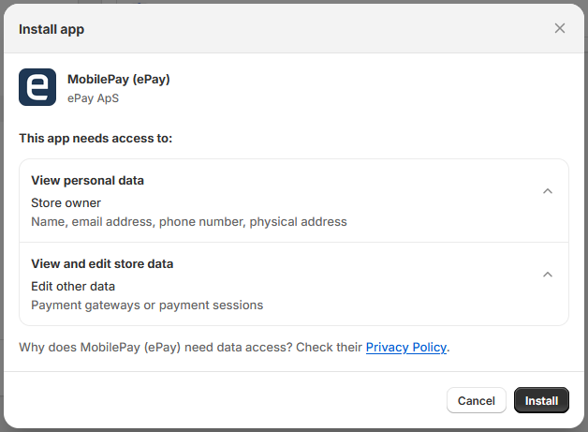The width and height of the screenshot is (588, 432).
Task: Close the Install app dialog
Action: pos(560,28)
